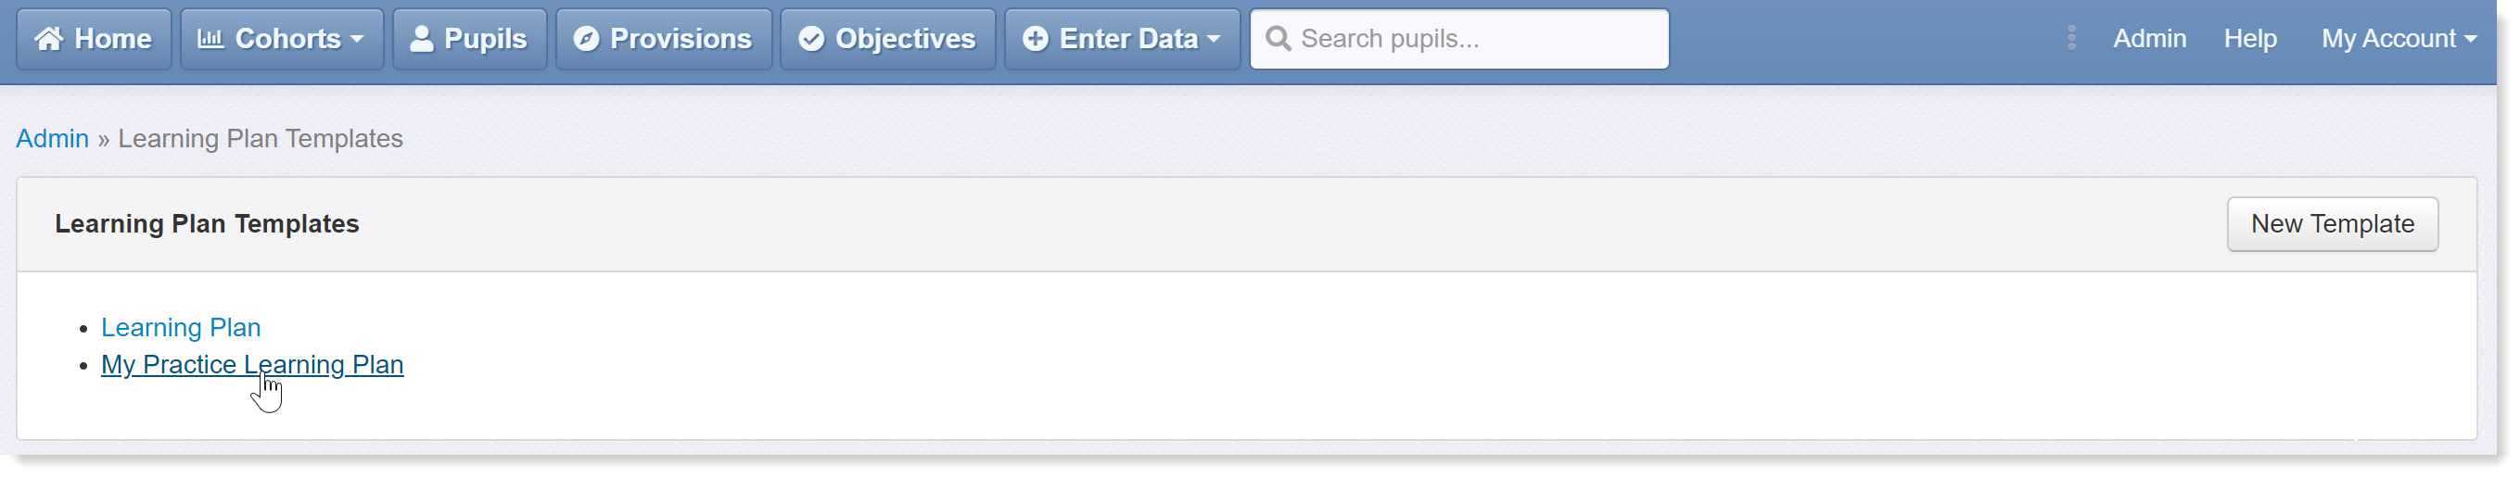The image size is (2520, 478).
Task: Click the Provisions compass icon
Action: point(586,39)
